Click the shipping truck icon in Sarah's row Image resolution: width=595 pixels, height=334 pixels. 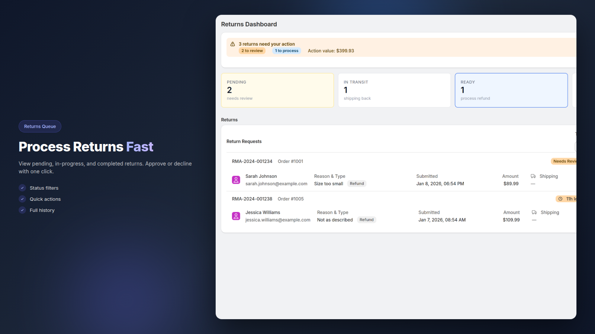pyautogui.click(x=533, y=176)
